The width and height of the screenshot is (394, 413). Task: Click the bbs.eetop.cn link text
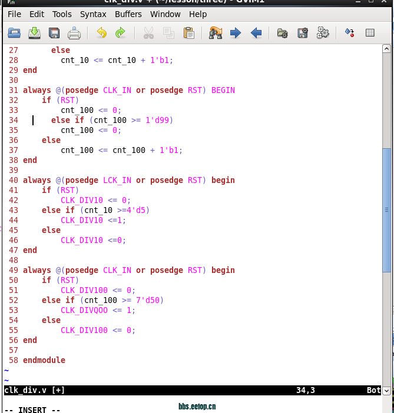pyautogui.click(x=197, y=407)
